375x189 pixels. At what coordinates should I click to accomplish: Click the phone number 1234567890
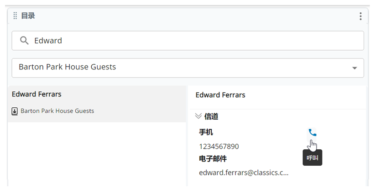[x=219, y=147]
